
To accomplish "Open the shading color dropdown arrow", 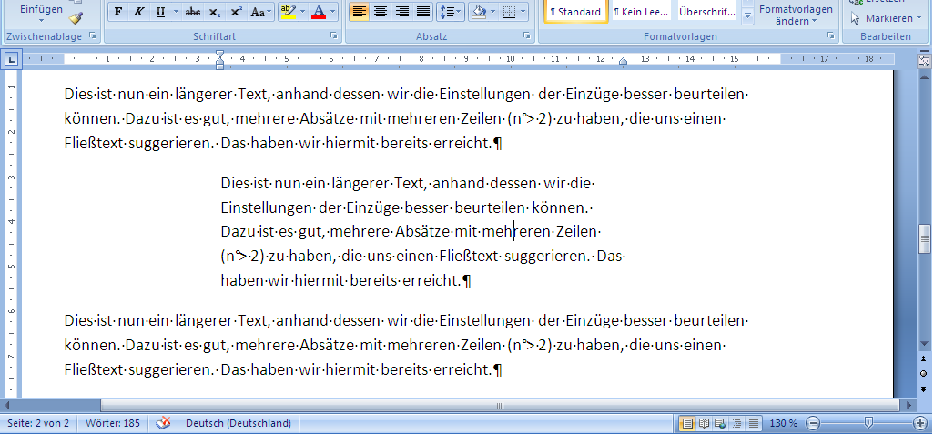I will coord(492,12).
